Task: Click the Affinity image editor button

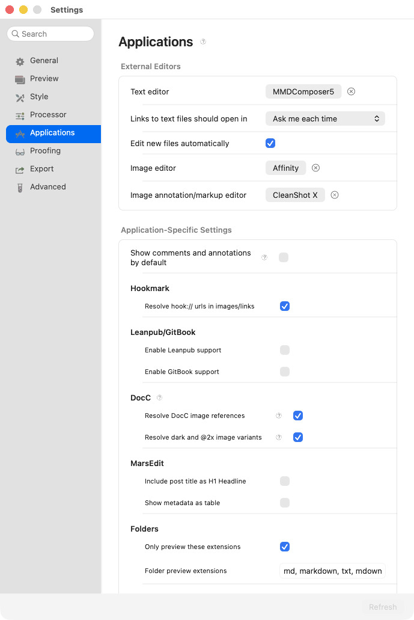Action: point(285,168)
